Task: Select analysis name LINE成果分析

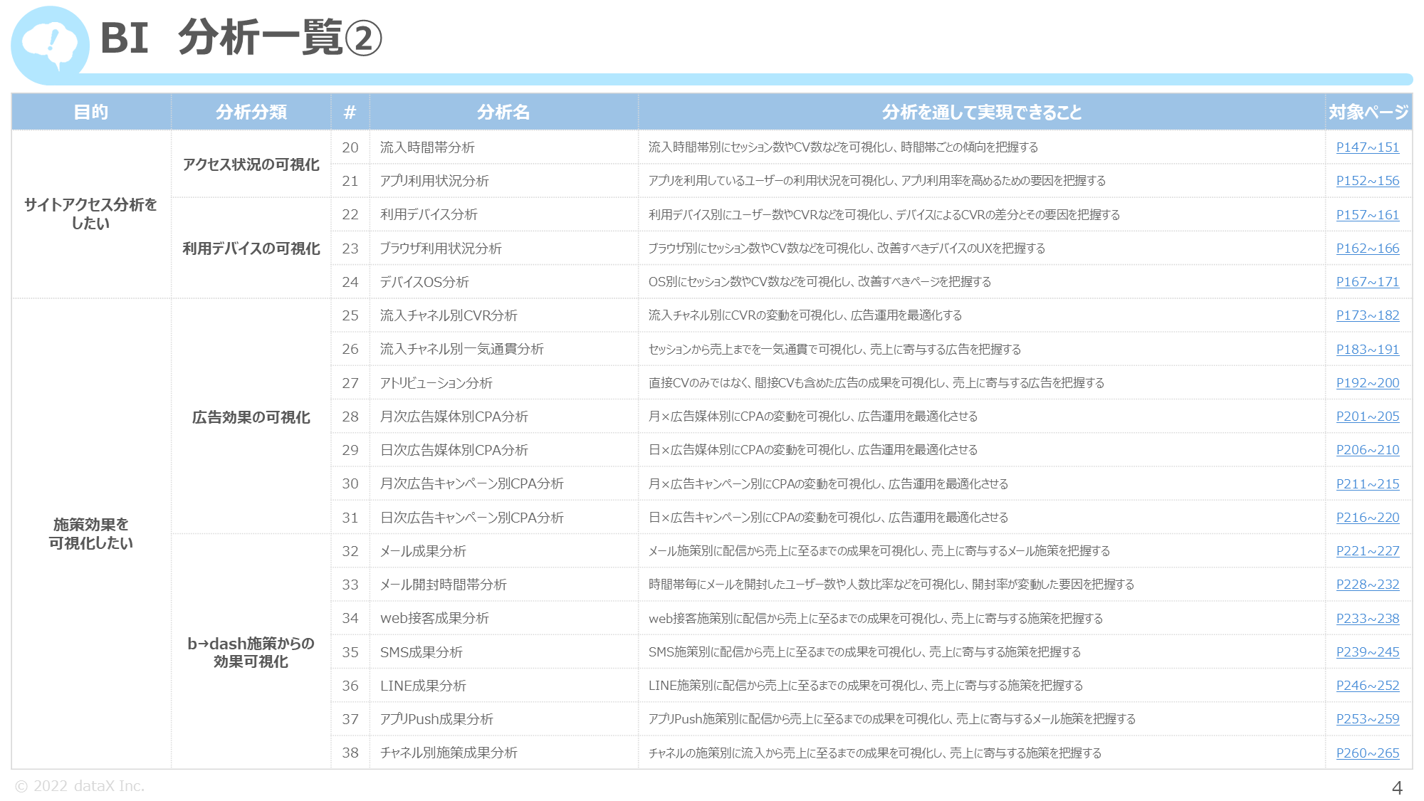Action: pyautogui.click(x=423, y=686)
